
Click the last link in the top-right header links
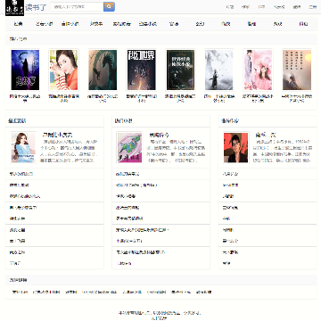(313, 7)
